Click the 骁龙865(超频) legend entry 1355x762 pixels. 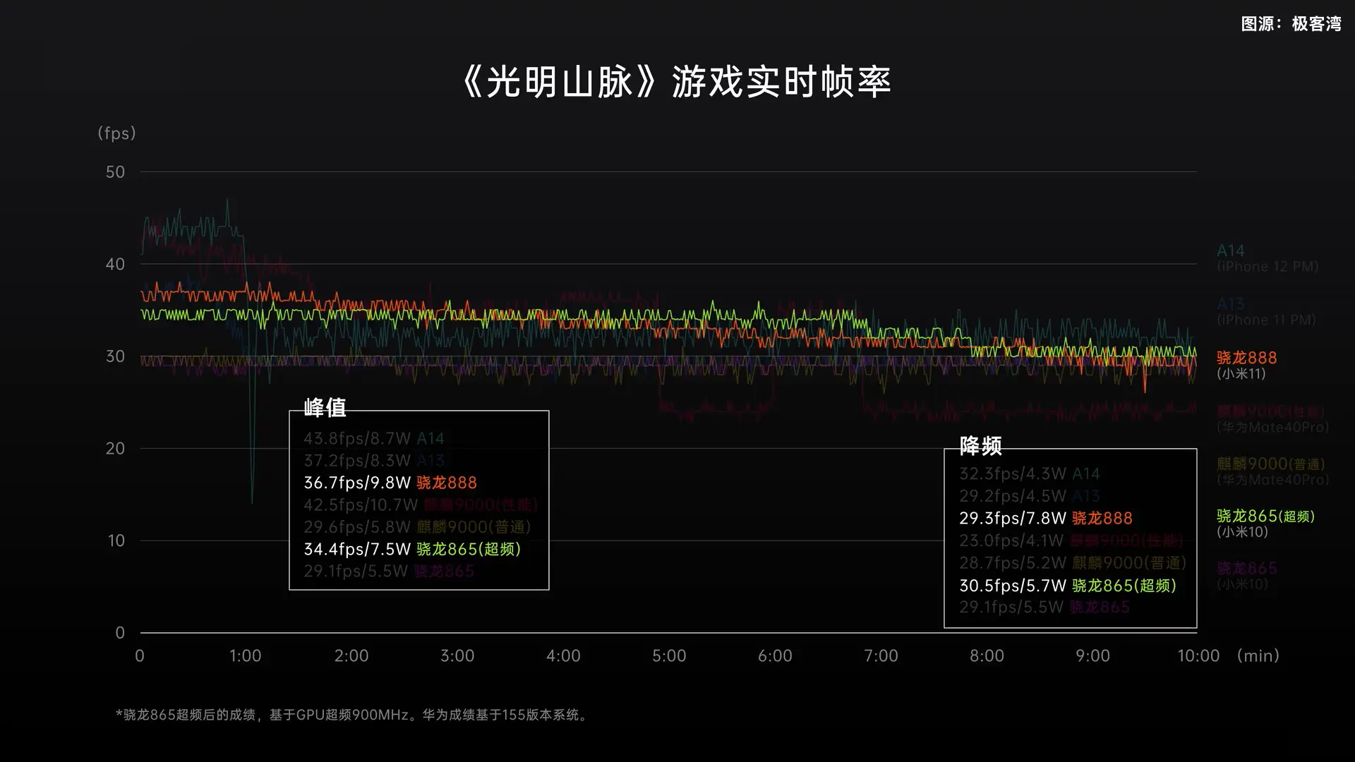click(1266, 516)
